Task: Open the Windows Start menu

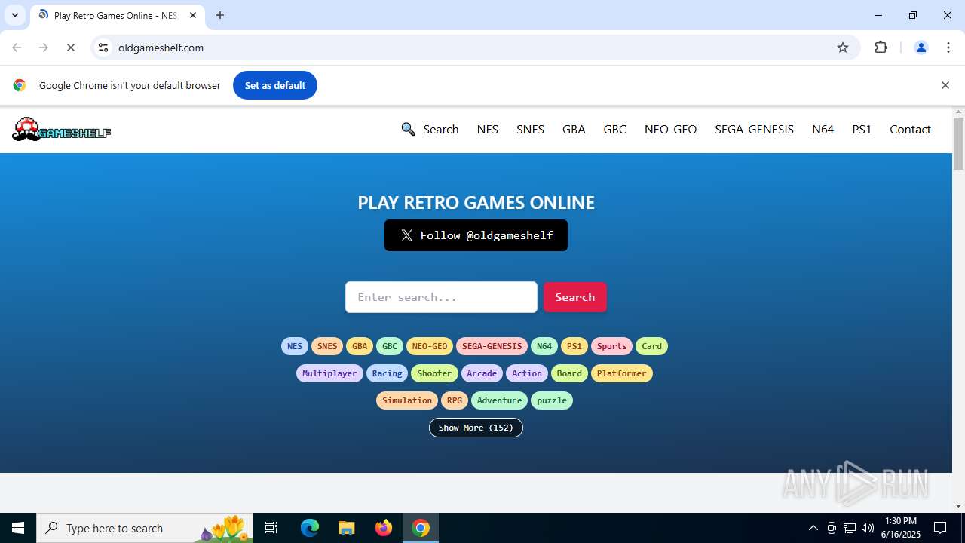Action: tap(18, 528)
